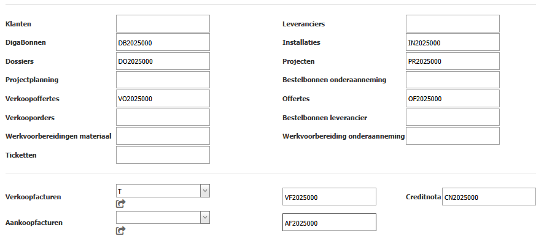Click the Installaties field with IN2025000
544x241 pixels.
click(x=453, y=42)
